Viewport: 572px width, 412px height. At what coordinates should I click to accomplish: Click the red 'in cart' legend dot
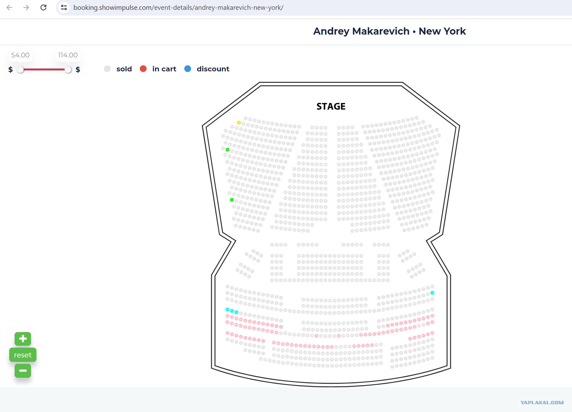[143, 69]
